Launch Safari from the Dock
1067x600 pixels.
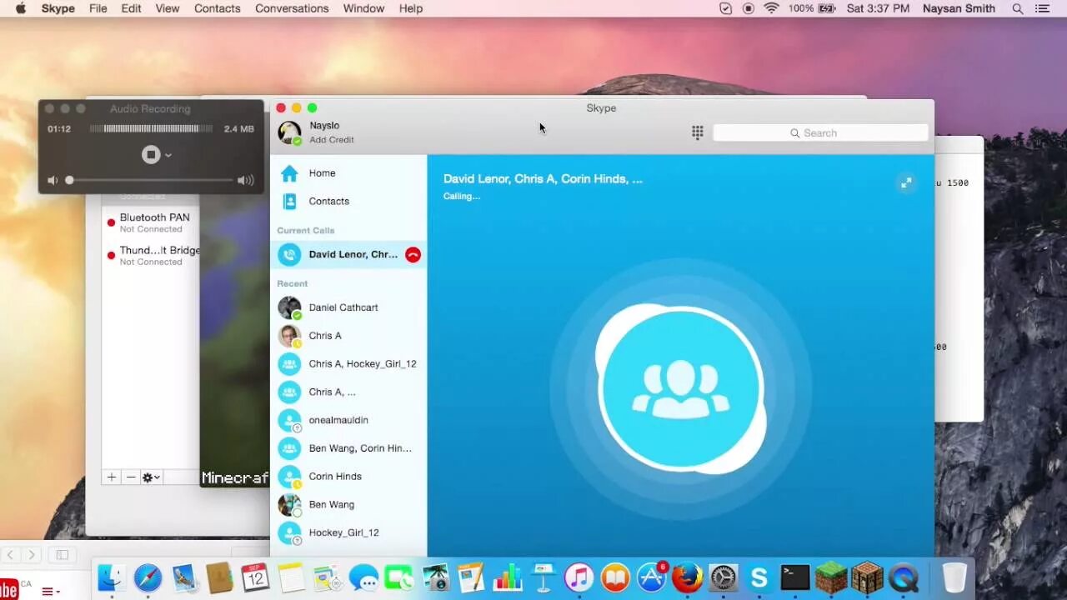(148, 578)
